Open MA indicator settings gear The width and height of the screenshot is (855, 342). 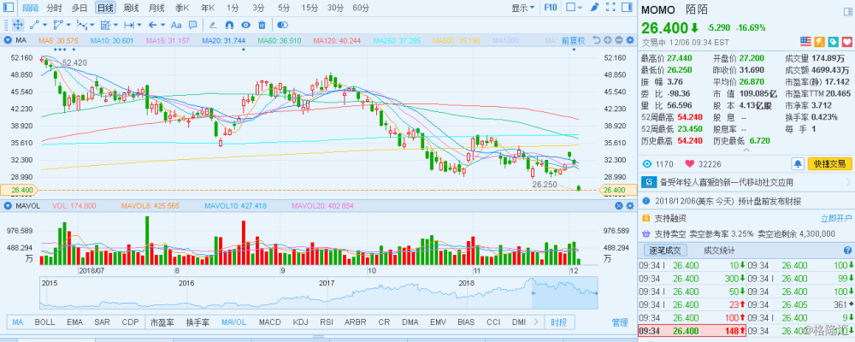[x=630, y=40]
